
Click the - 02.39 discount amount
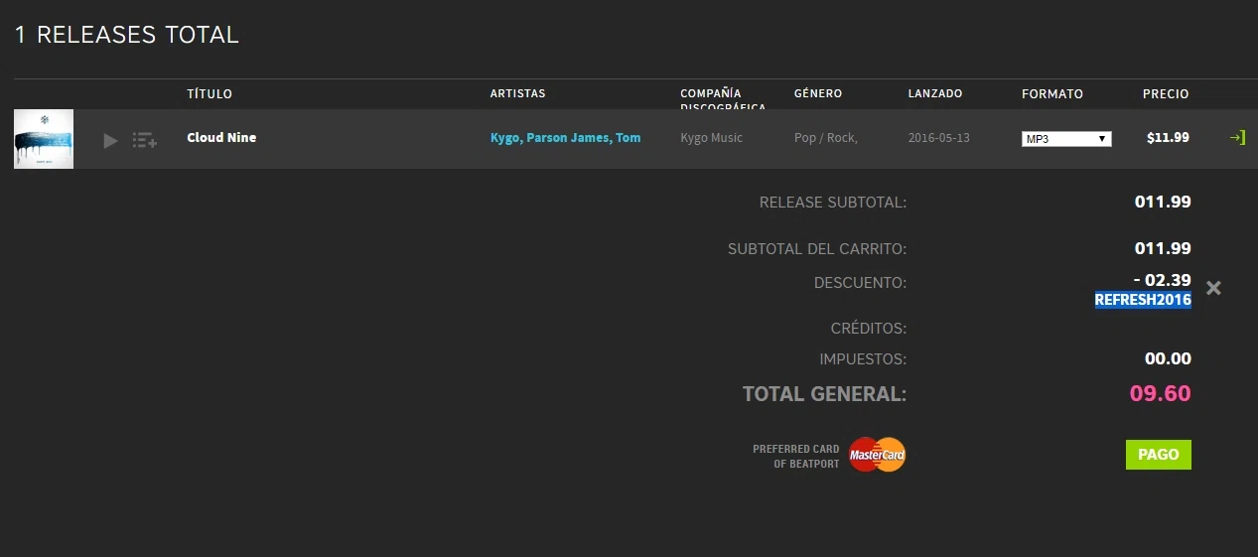(x=1162, y=281)
